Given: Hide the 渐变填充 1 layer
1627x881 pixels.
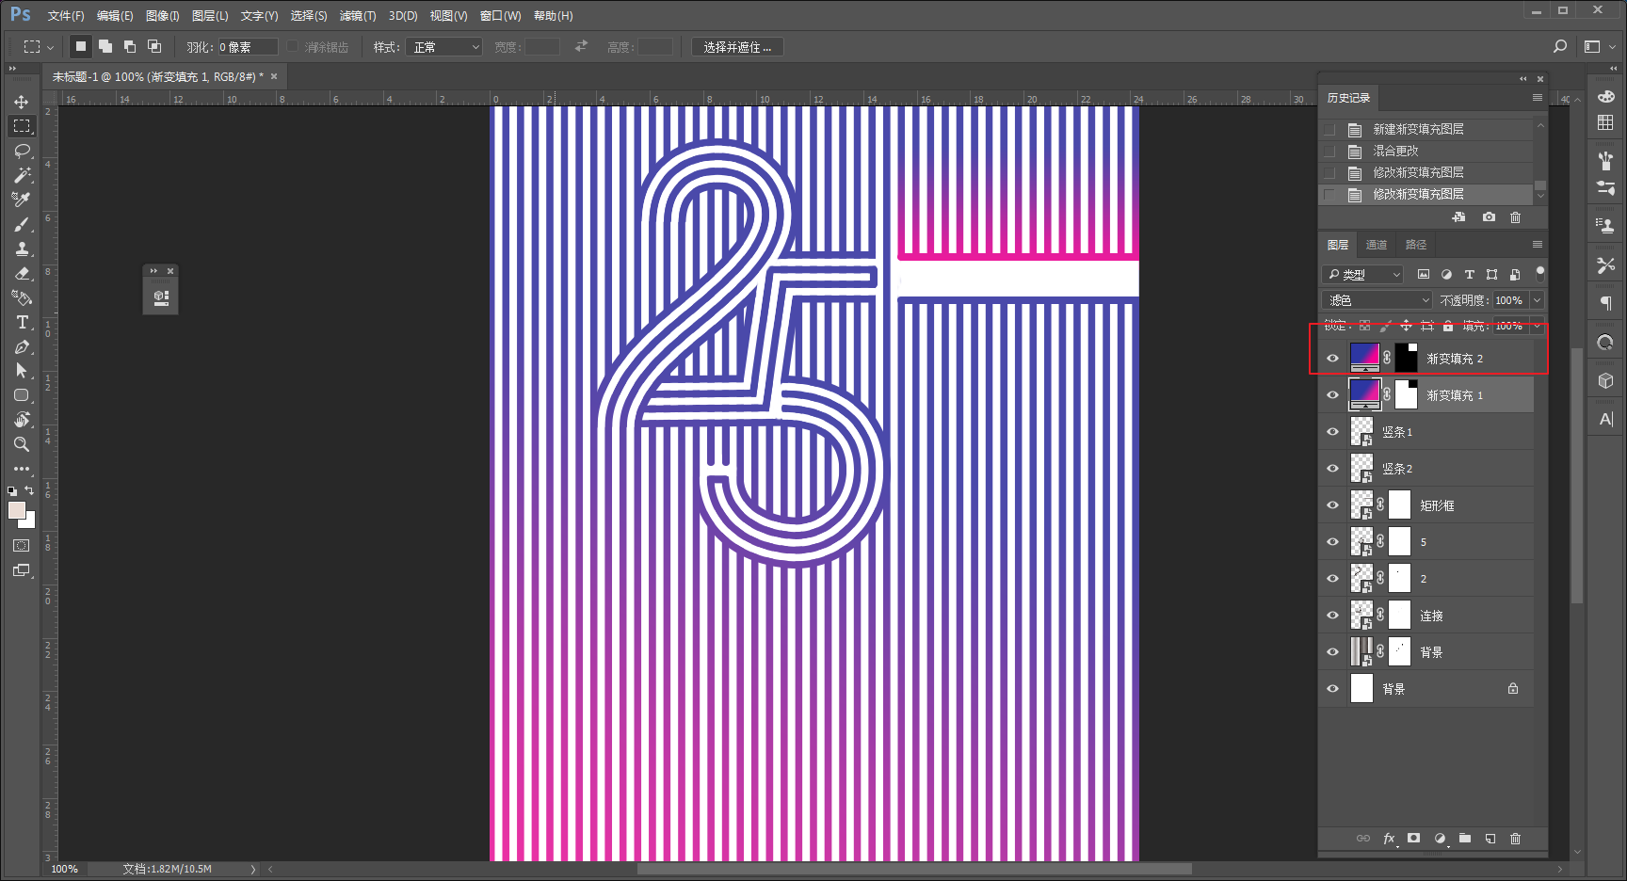Looking at the screenshot, I should [1332, 395].
